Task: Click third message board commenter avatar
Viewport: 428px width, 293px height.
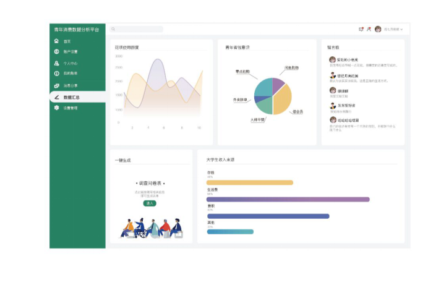Action: [333, 90]
